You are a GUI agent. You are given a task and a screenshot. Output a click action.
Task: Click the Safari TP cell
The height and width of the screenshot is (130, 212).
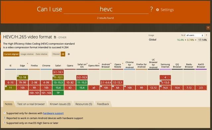tap(58, 93)
